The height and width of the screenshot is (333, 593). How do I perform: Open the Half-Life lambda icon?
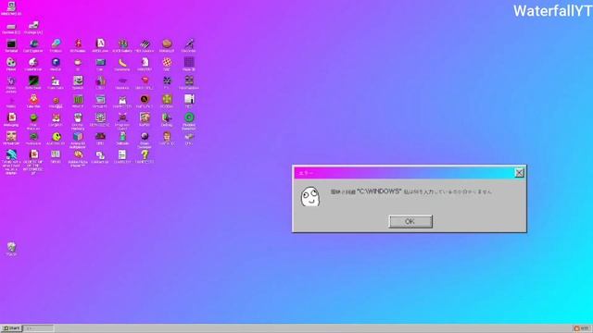point(145,99)
